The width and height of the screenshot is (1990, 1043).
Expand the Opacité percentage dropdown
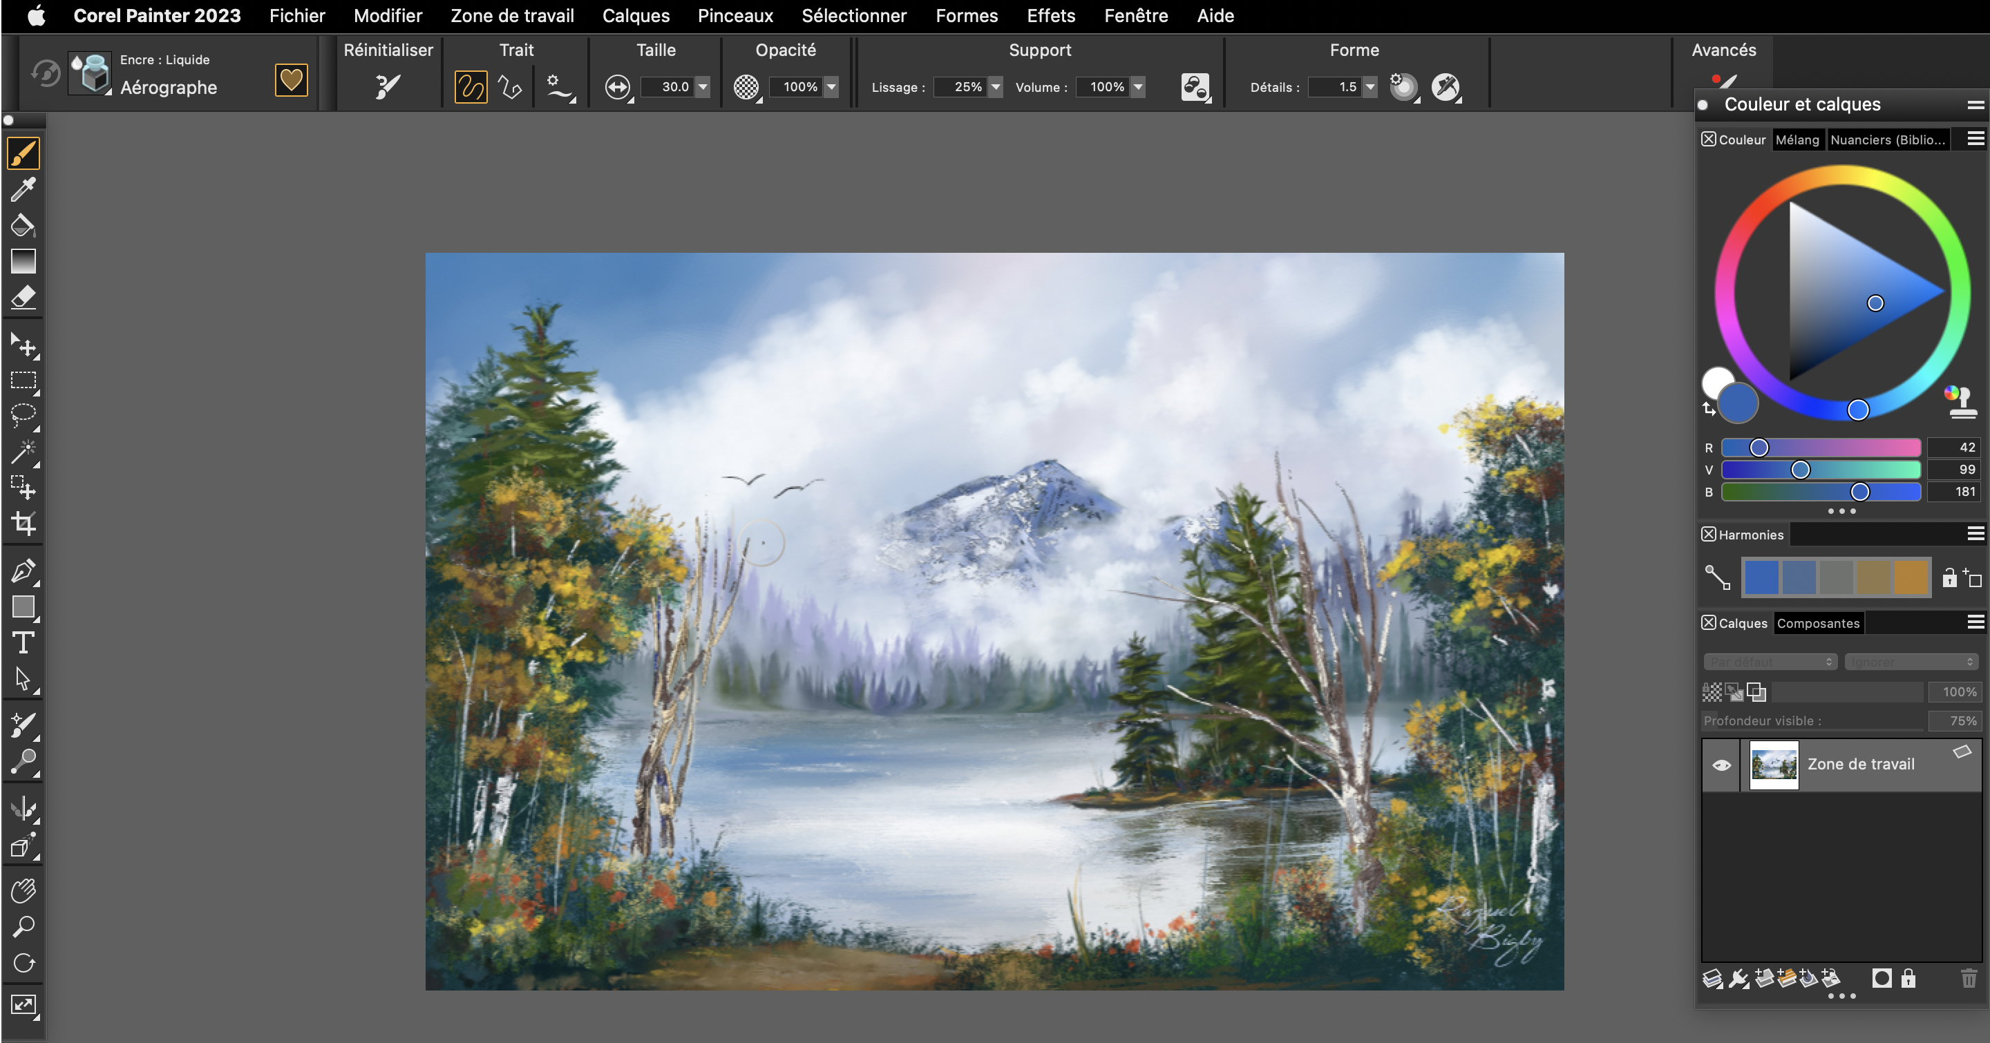(x=831, y=87)
